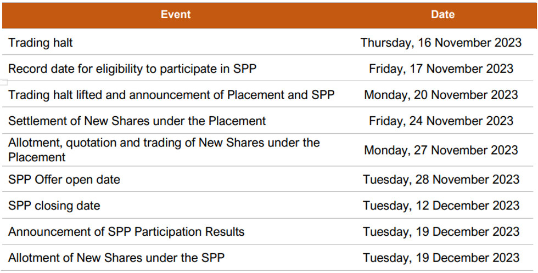Viewport: 538px width, 273px height.
Task: Click the date for SPP New Shares allotment
Action: tap(441, 257)
